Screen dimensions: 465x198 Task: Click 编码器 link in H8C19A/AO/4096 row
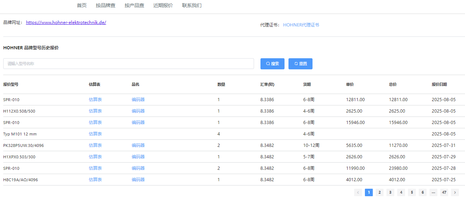(x=138, y=180)
